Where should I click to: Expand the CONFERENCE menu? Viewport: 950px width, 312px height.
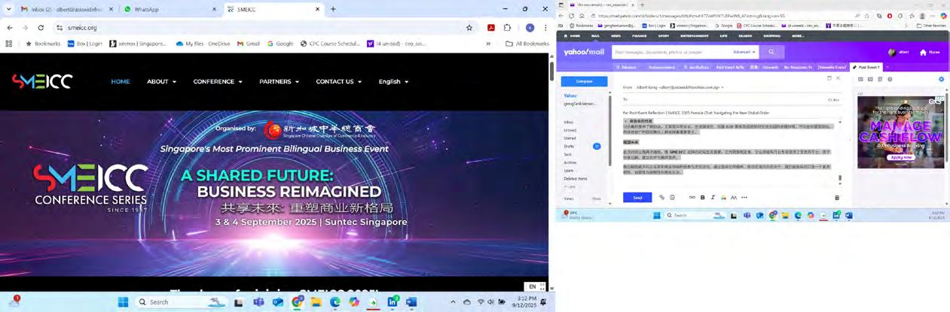(x=218, y=81)
